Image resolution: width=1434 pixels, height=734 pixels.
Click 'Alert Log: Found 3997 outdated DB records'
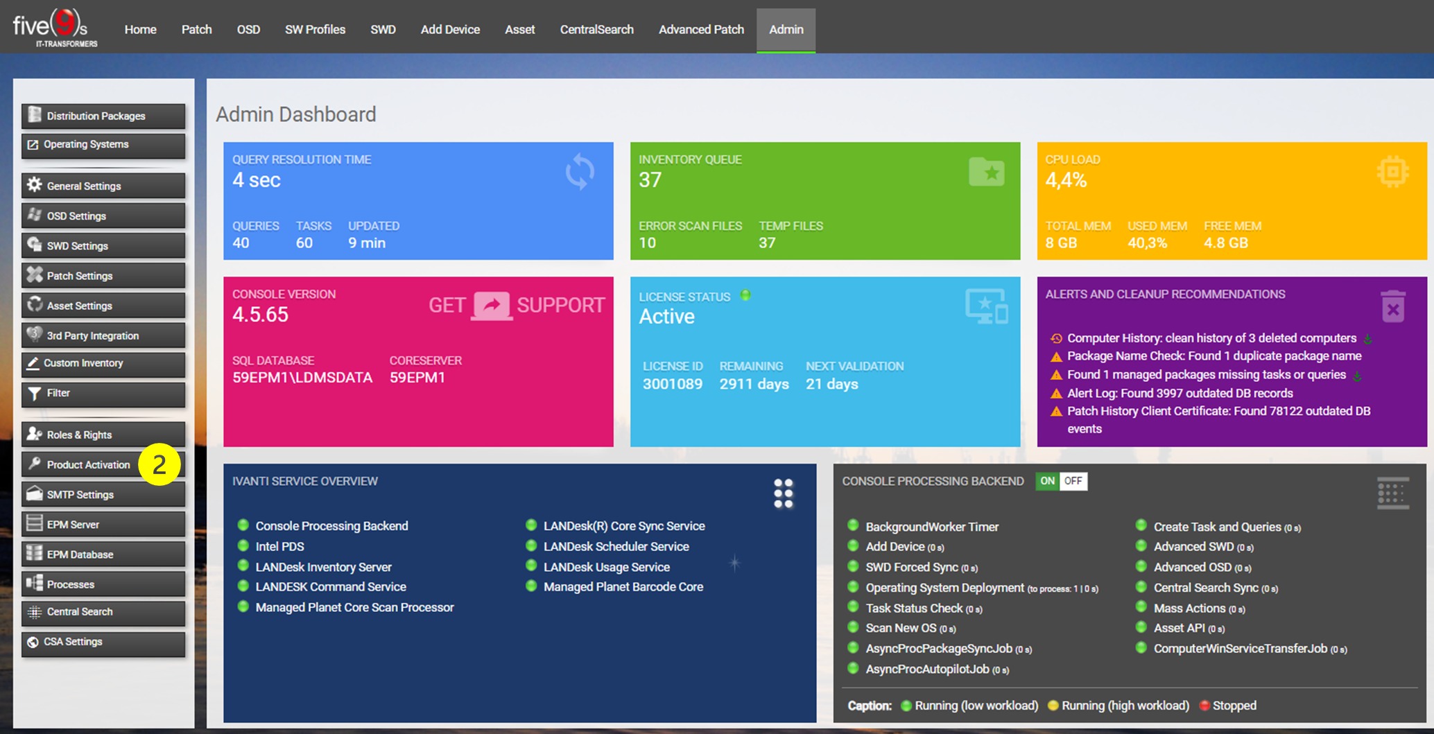1180,393
